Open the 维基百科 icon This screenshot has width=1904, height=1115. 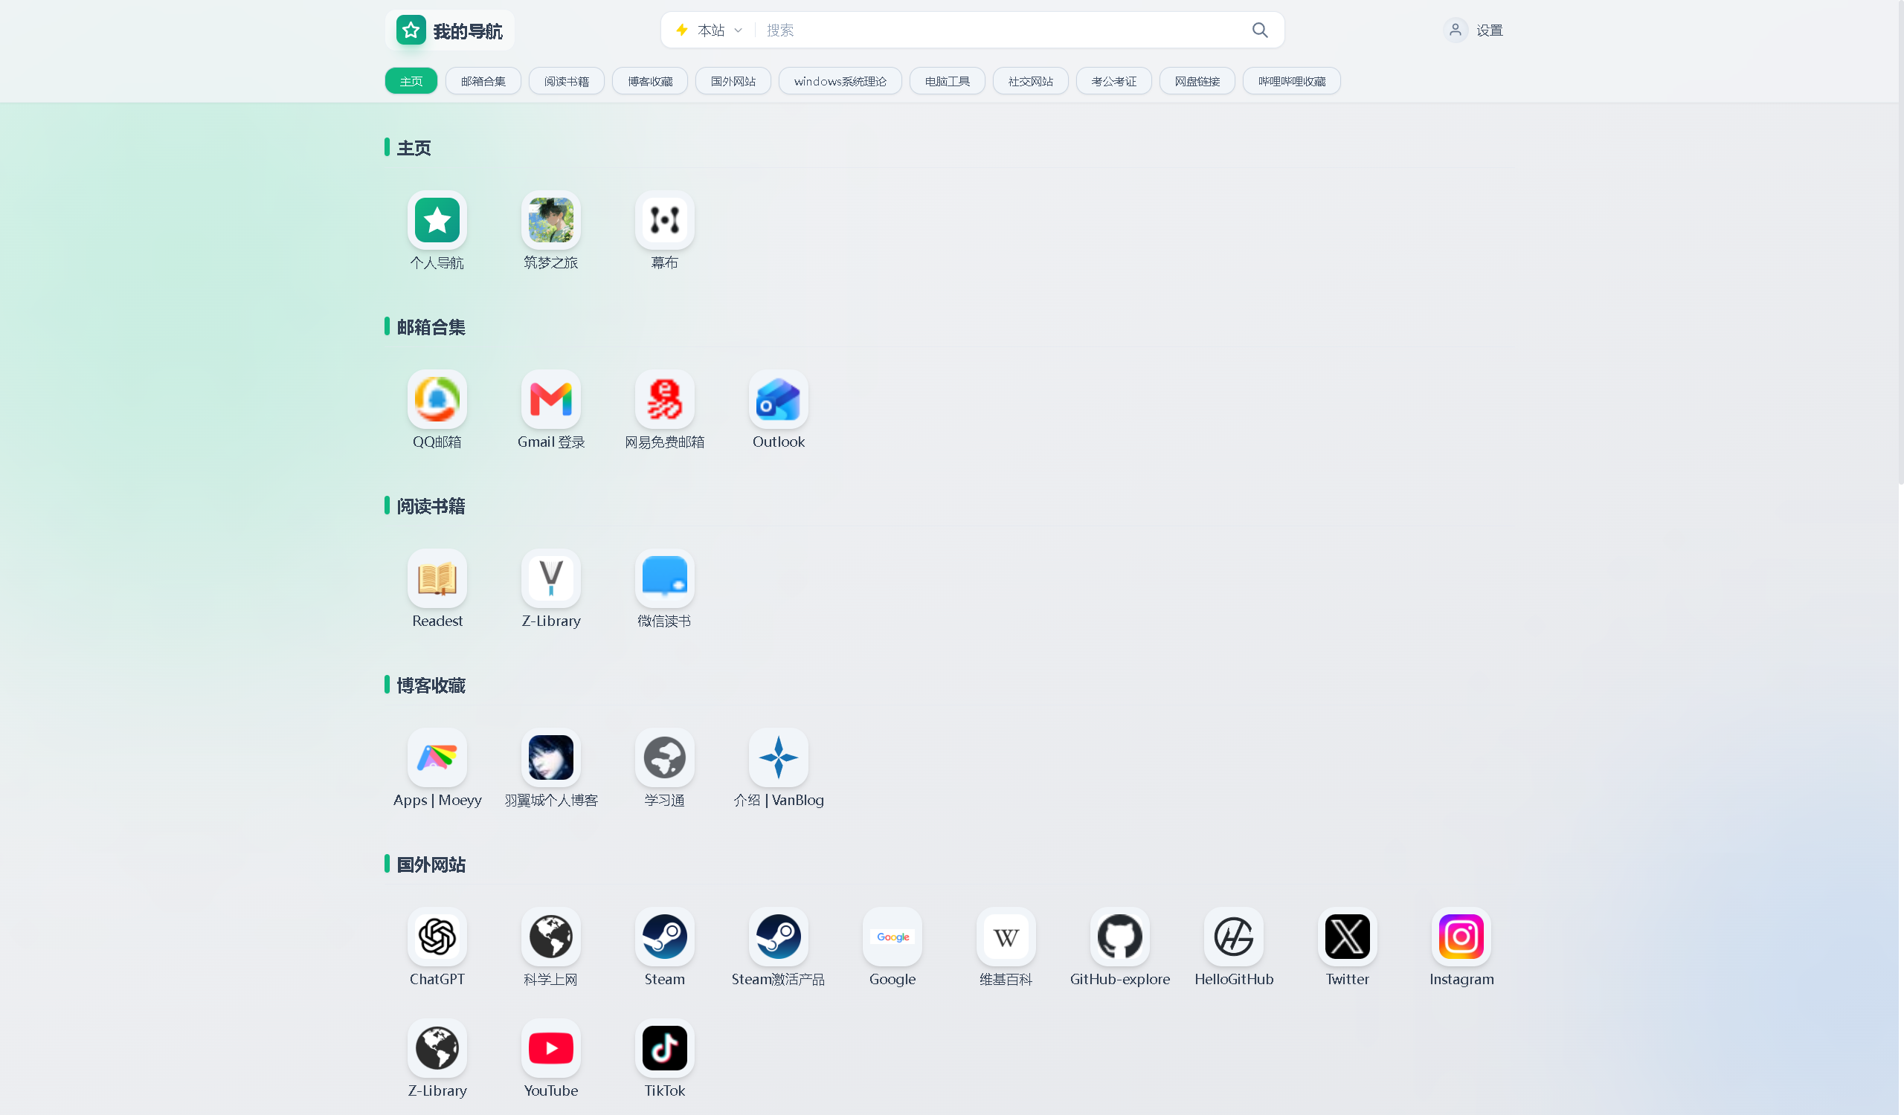coord(1006,937)
